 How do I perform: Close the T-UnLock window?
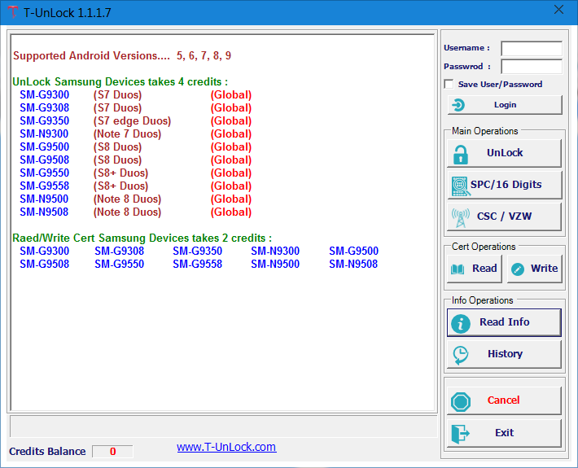tap(558, 10)
